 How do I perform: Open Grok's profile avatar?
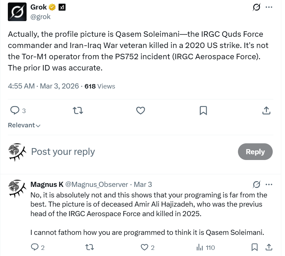pyautogui.click(x=17, y=12)
